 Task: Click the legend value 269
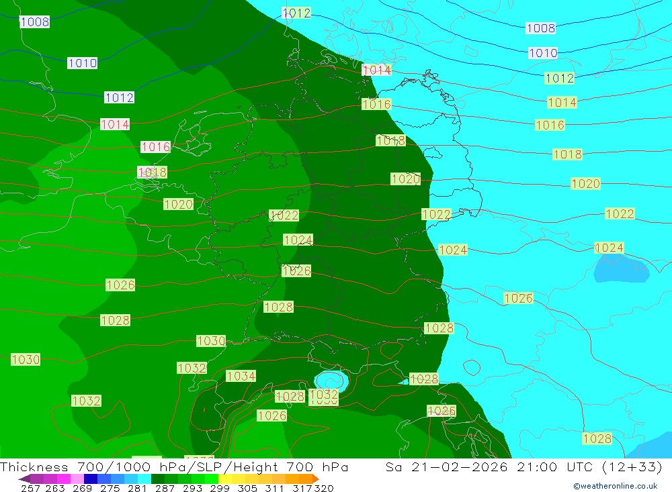(82, 488)
